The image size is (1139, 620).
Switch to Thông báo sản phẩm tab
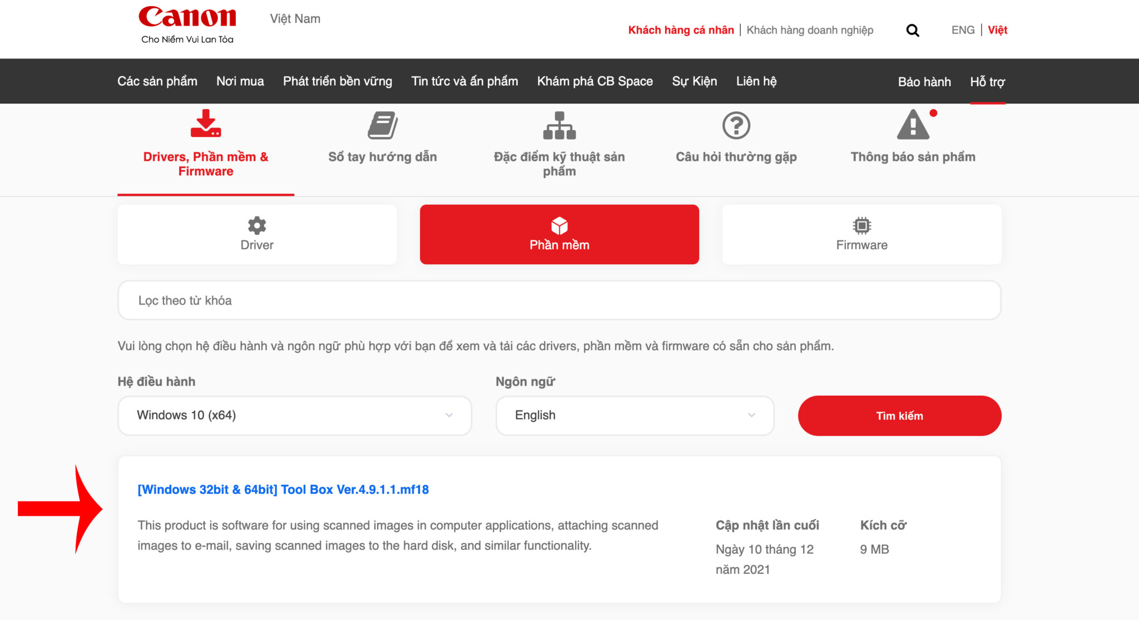click(913, 157)
